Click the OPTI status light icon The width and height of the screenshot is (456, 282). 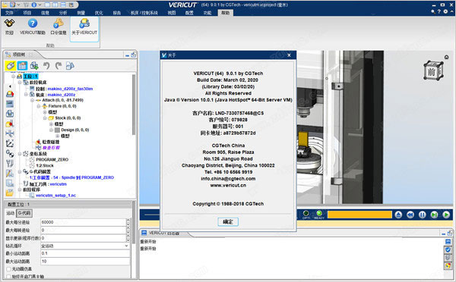(306, 214)
